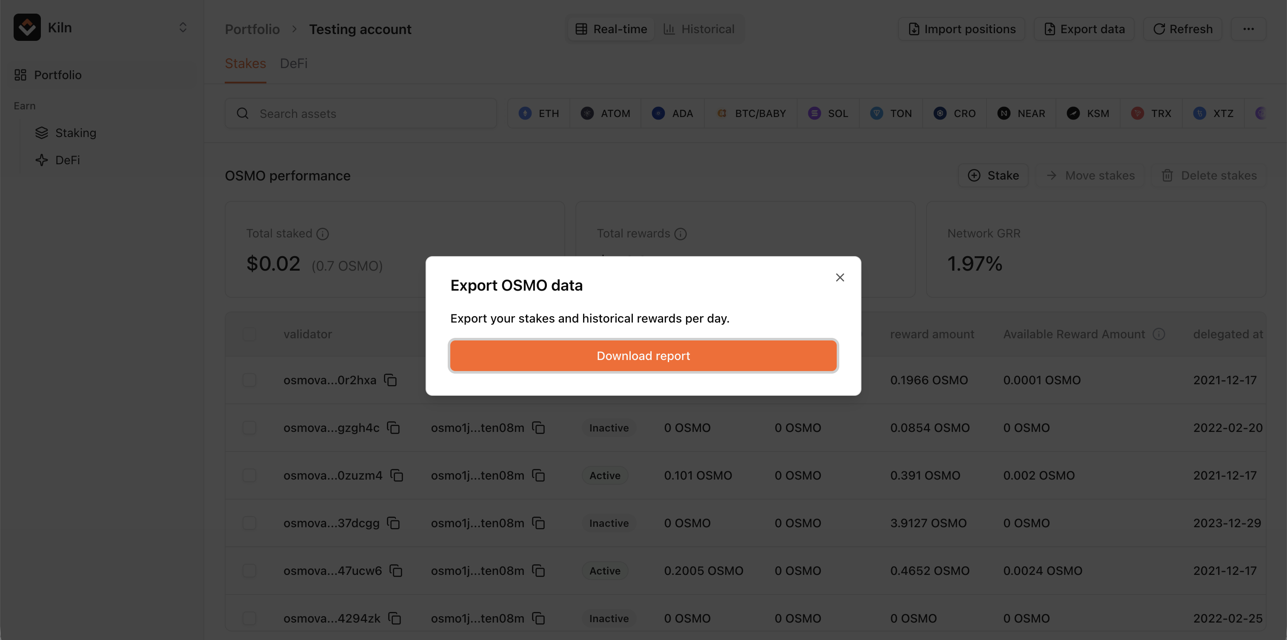Screen dimensions: 1287x640
Task: Click the Download report button
Action: click(643, 356)
